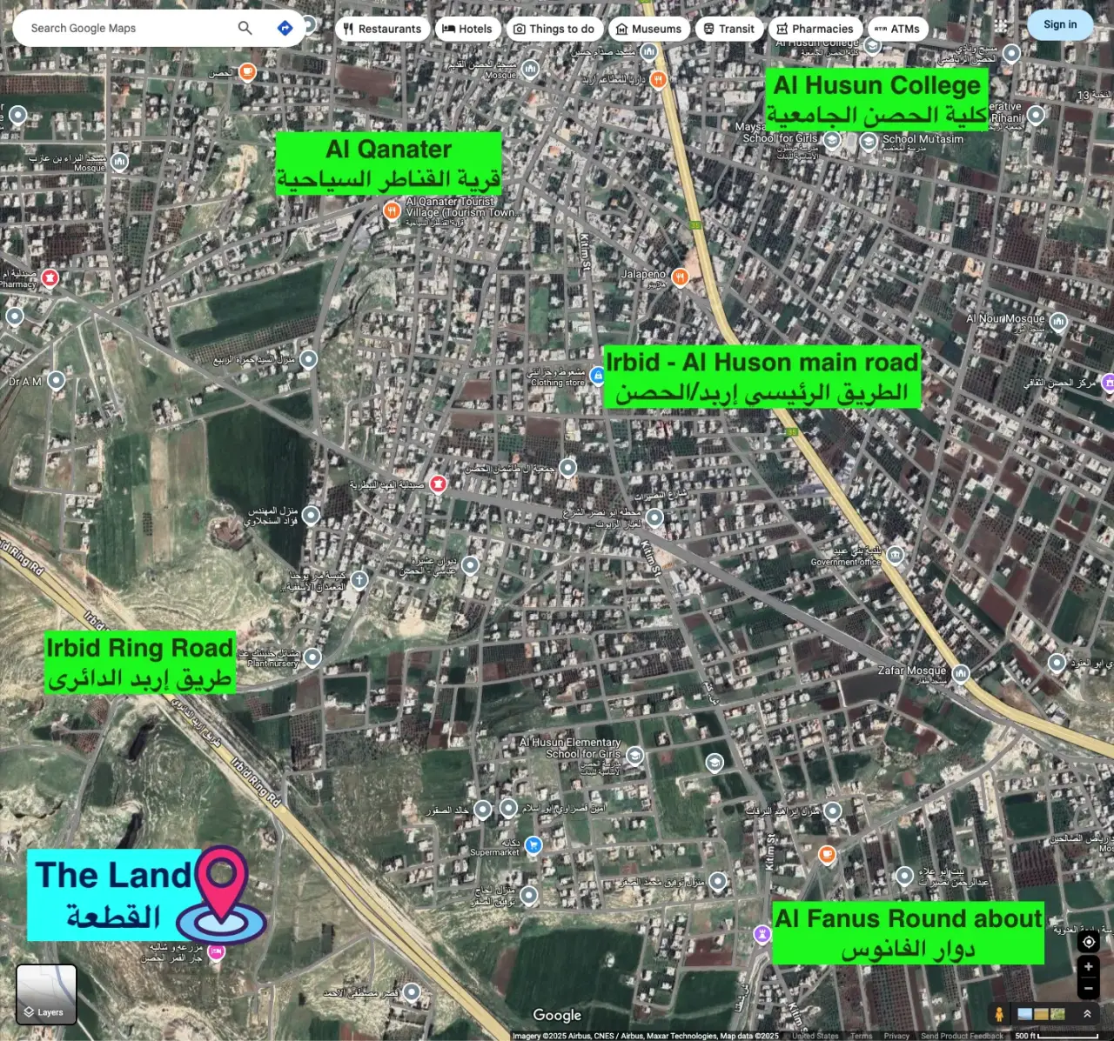Zoom in with the plus button
This screenshot has width=1114, height=1041.
click(x=1089, y=966)
